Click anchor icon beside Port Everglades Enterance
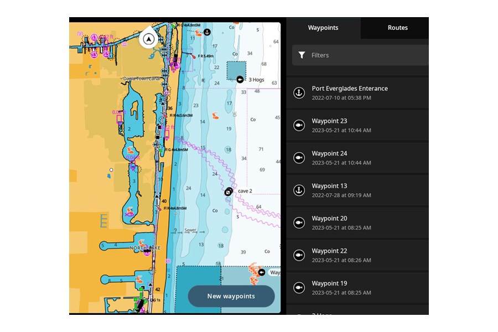The image size is (498, 332). pyautogui.click(x=299, y=93)
